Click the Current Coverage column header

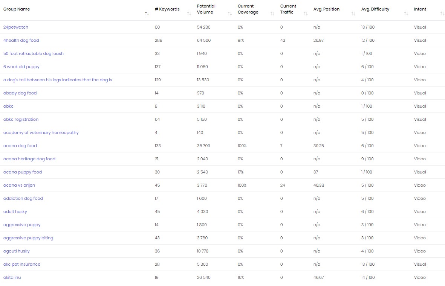(x=248, y=9)
